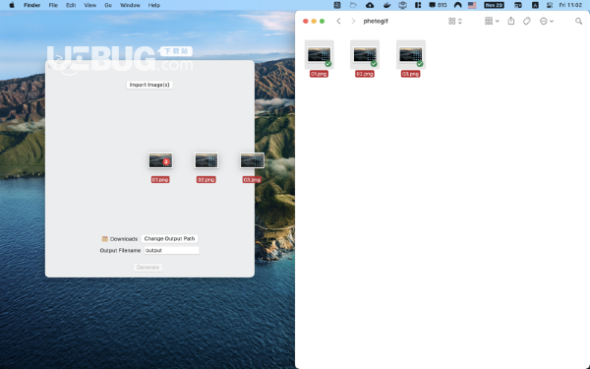The height and width of the screenshot is (369, 590).
Task: Open the Finder action (ellipsis) menu
Action: (x=547, y=21)
